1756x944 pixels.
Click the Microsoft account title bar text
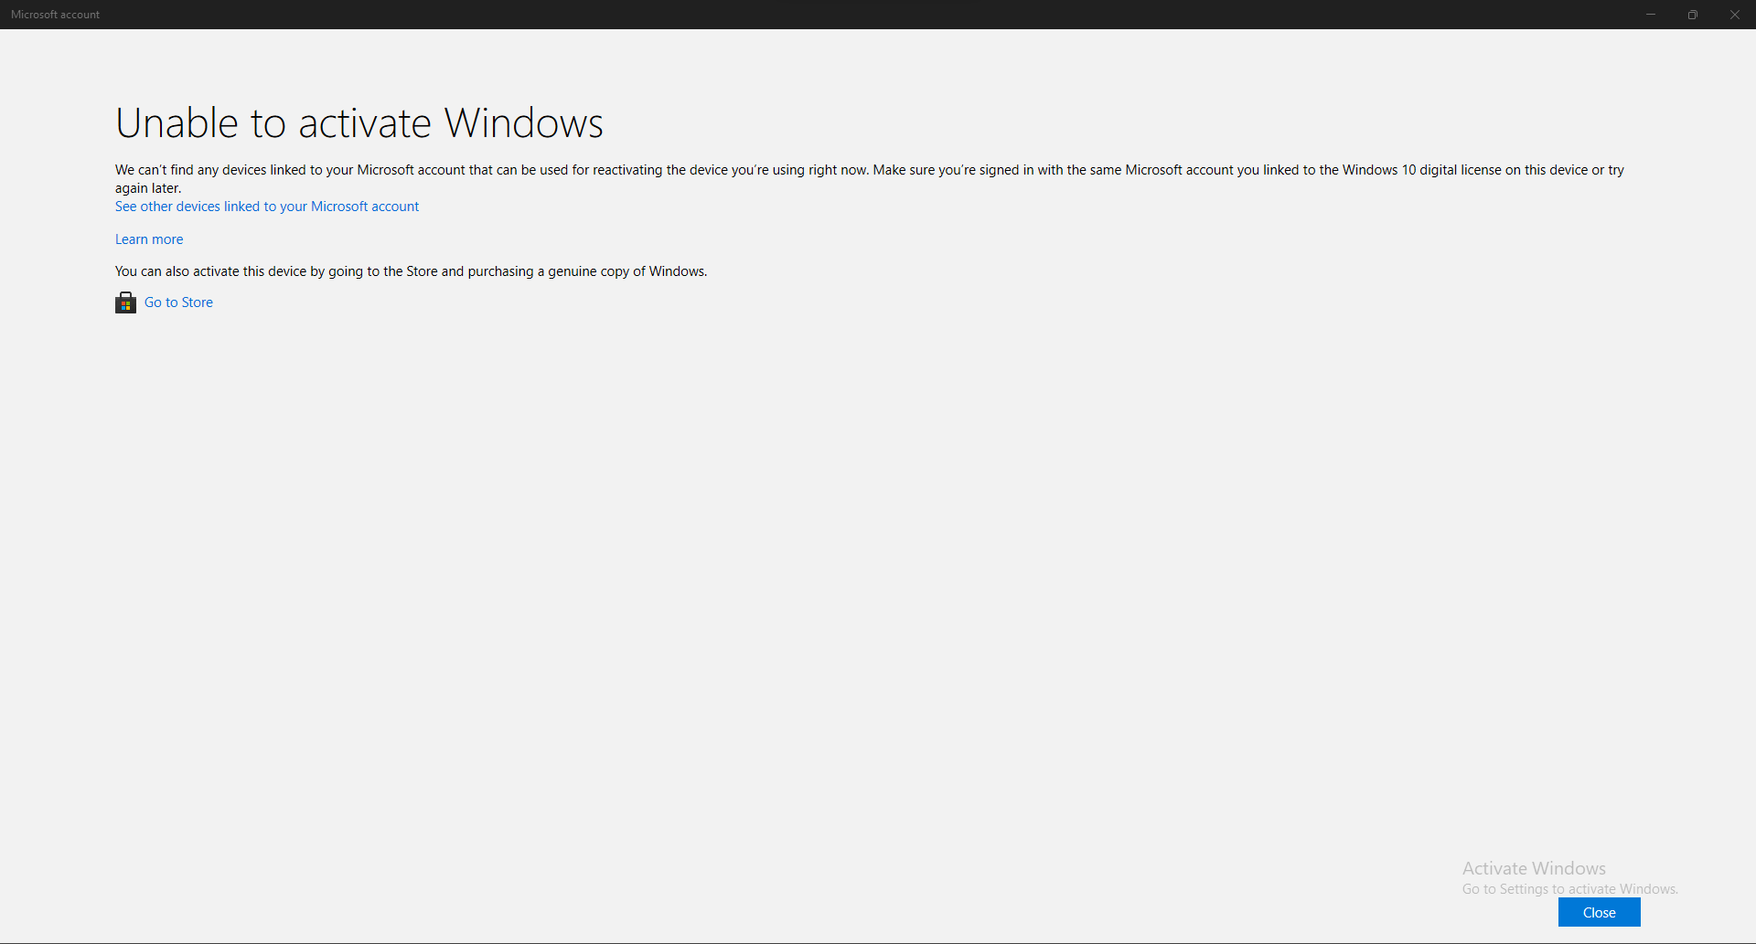click(56, 15)
